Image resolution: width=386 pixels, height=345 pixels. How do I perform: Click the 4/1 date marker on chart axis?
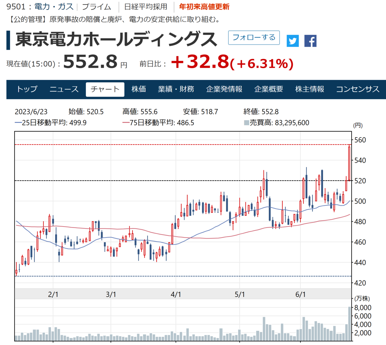[x=176, y=294]
